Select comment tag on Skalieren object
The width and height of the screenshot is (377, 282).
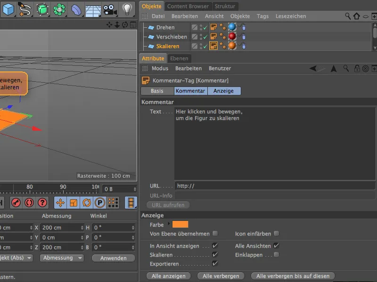213,46
